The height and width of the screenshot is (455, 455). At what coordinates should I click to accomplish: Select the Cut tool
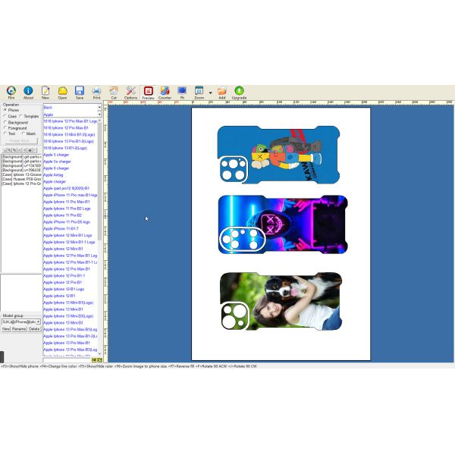tap(114, 92)
